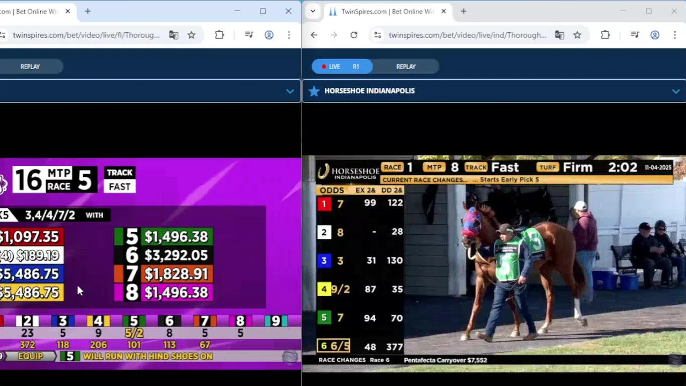Click $3,292.05 payout for horse 6
Screen dimensions: 686x386
coord(176,256)
